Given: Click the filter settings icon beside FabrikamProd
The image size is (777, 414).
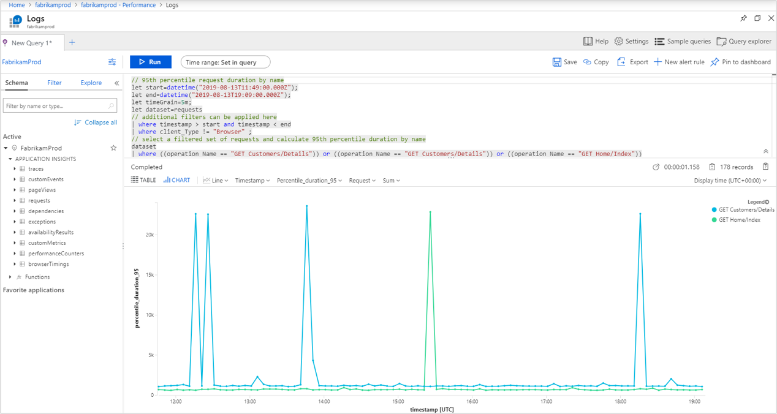Looking at the screenshot, I should pos(112,62).
